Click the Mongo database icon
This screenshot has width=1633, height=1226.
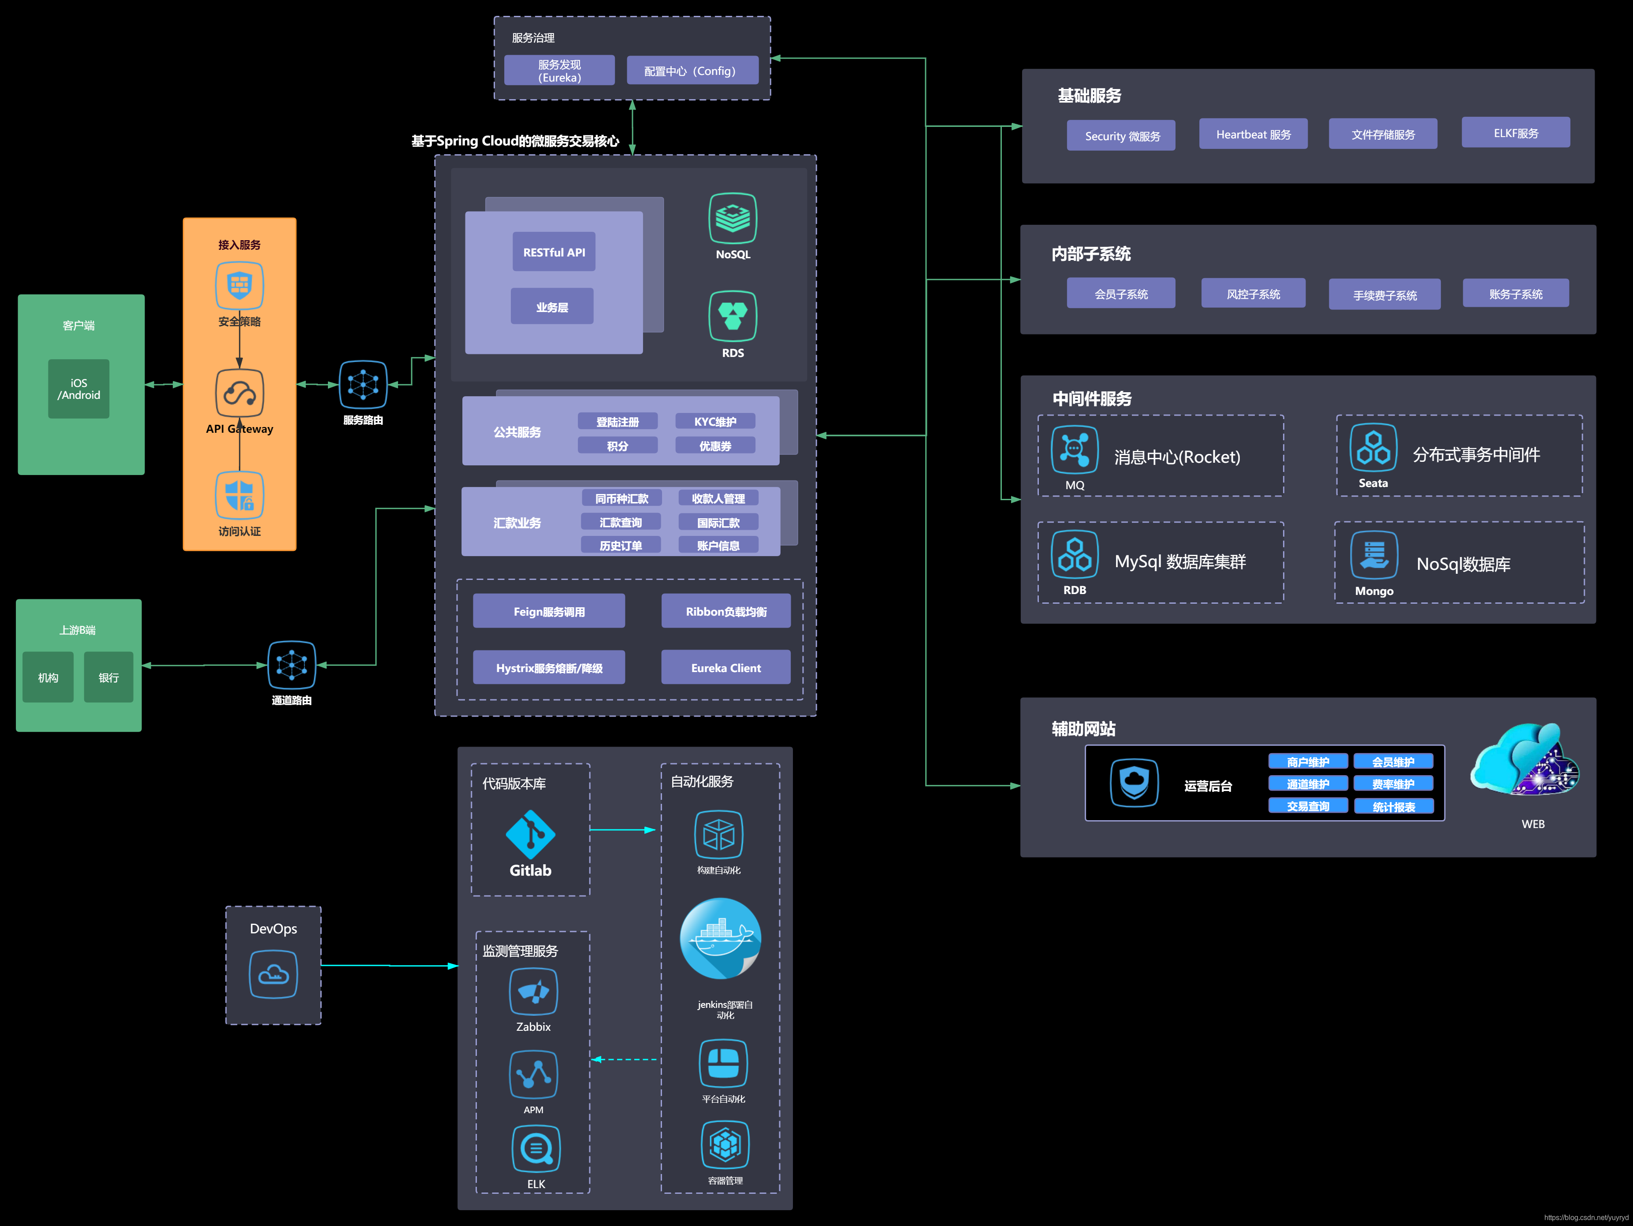[x=1375, y=556]
